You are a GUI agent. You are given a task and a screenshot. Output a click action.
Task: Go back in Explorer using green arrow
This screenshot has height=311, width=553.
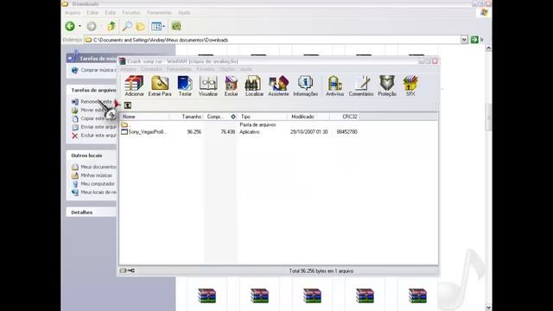click(x=70, y=26)
